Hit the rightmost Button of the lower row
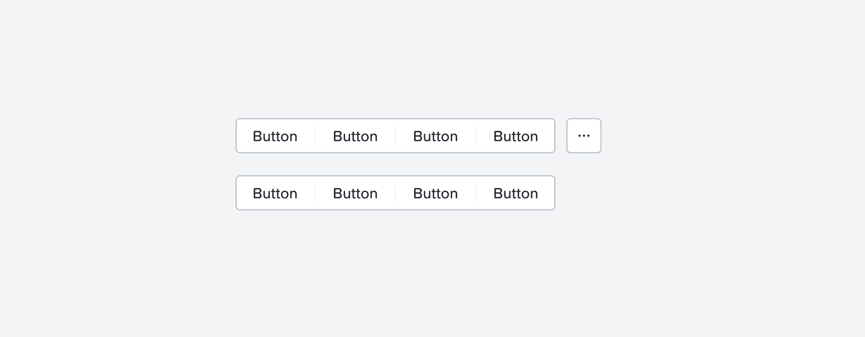The image size is (865, 337). point(515,193)
